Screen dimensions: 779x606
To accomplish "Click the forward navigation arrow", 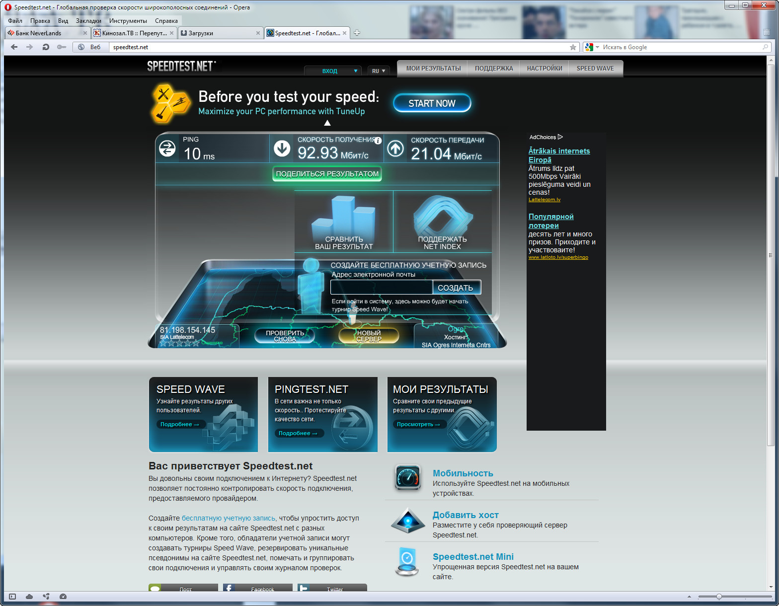I will (29, 47).
